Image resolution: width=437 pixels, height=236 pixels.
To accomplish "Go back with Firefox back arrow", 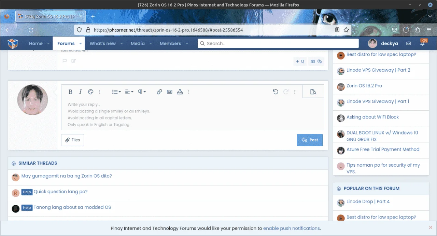I will [x=8, y=30].
